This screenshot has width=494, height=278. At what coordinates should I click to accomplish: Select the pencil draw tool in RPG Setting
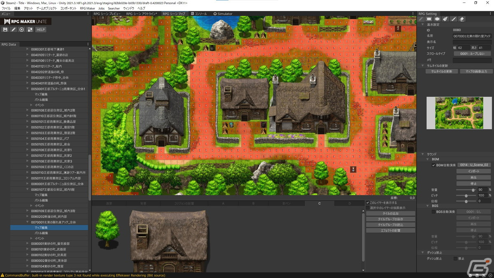[421, 19]
